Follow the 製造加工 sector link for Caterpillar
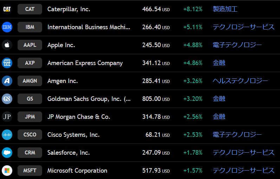The image size is (280, 179). point(225,9)
